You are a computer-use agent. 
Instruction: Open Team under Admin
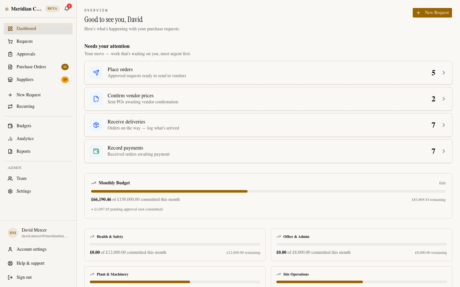pyautogui.click(x=38, y=179)
